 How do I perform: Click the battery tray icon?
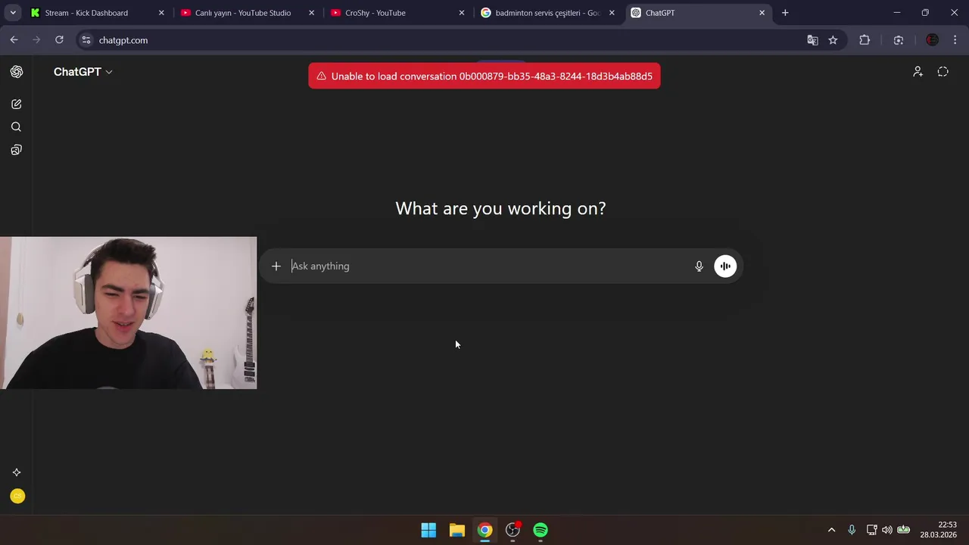(903, 530)
